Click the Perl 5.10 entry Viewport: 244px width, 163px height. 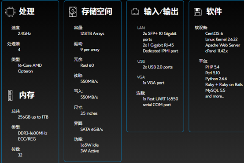click(213, 73)
